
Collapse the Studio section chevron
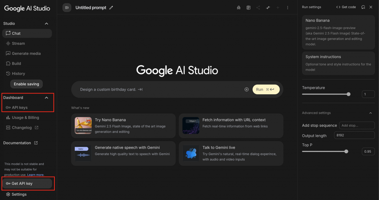(x=46, y=24)
